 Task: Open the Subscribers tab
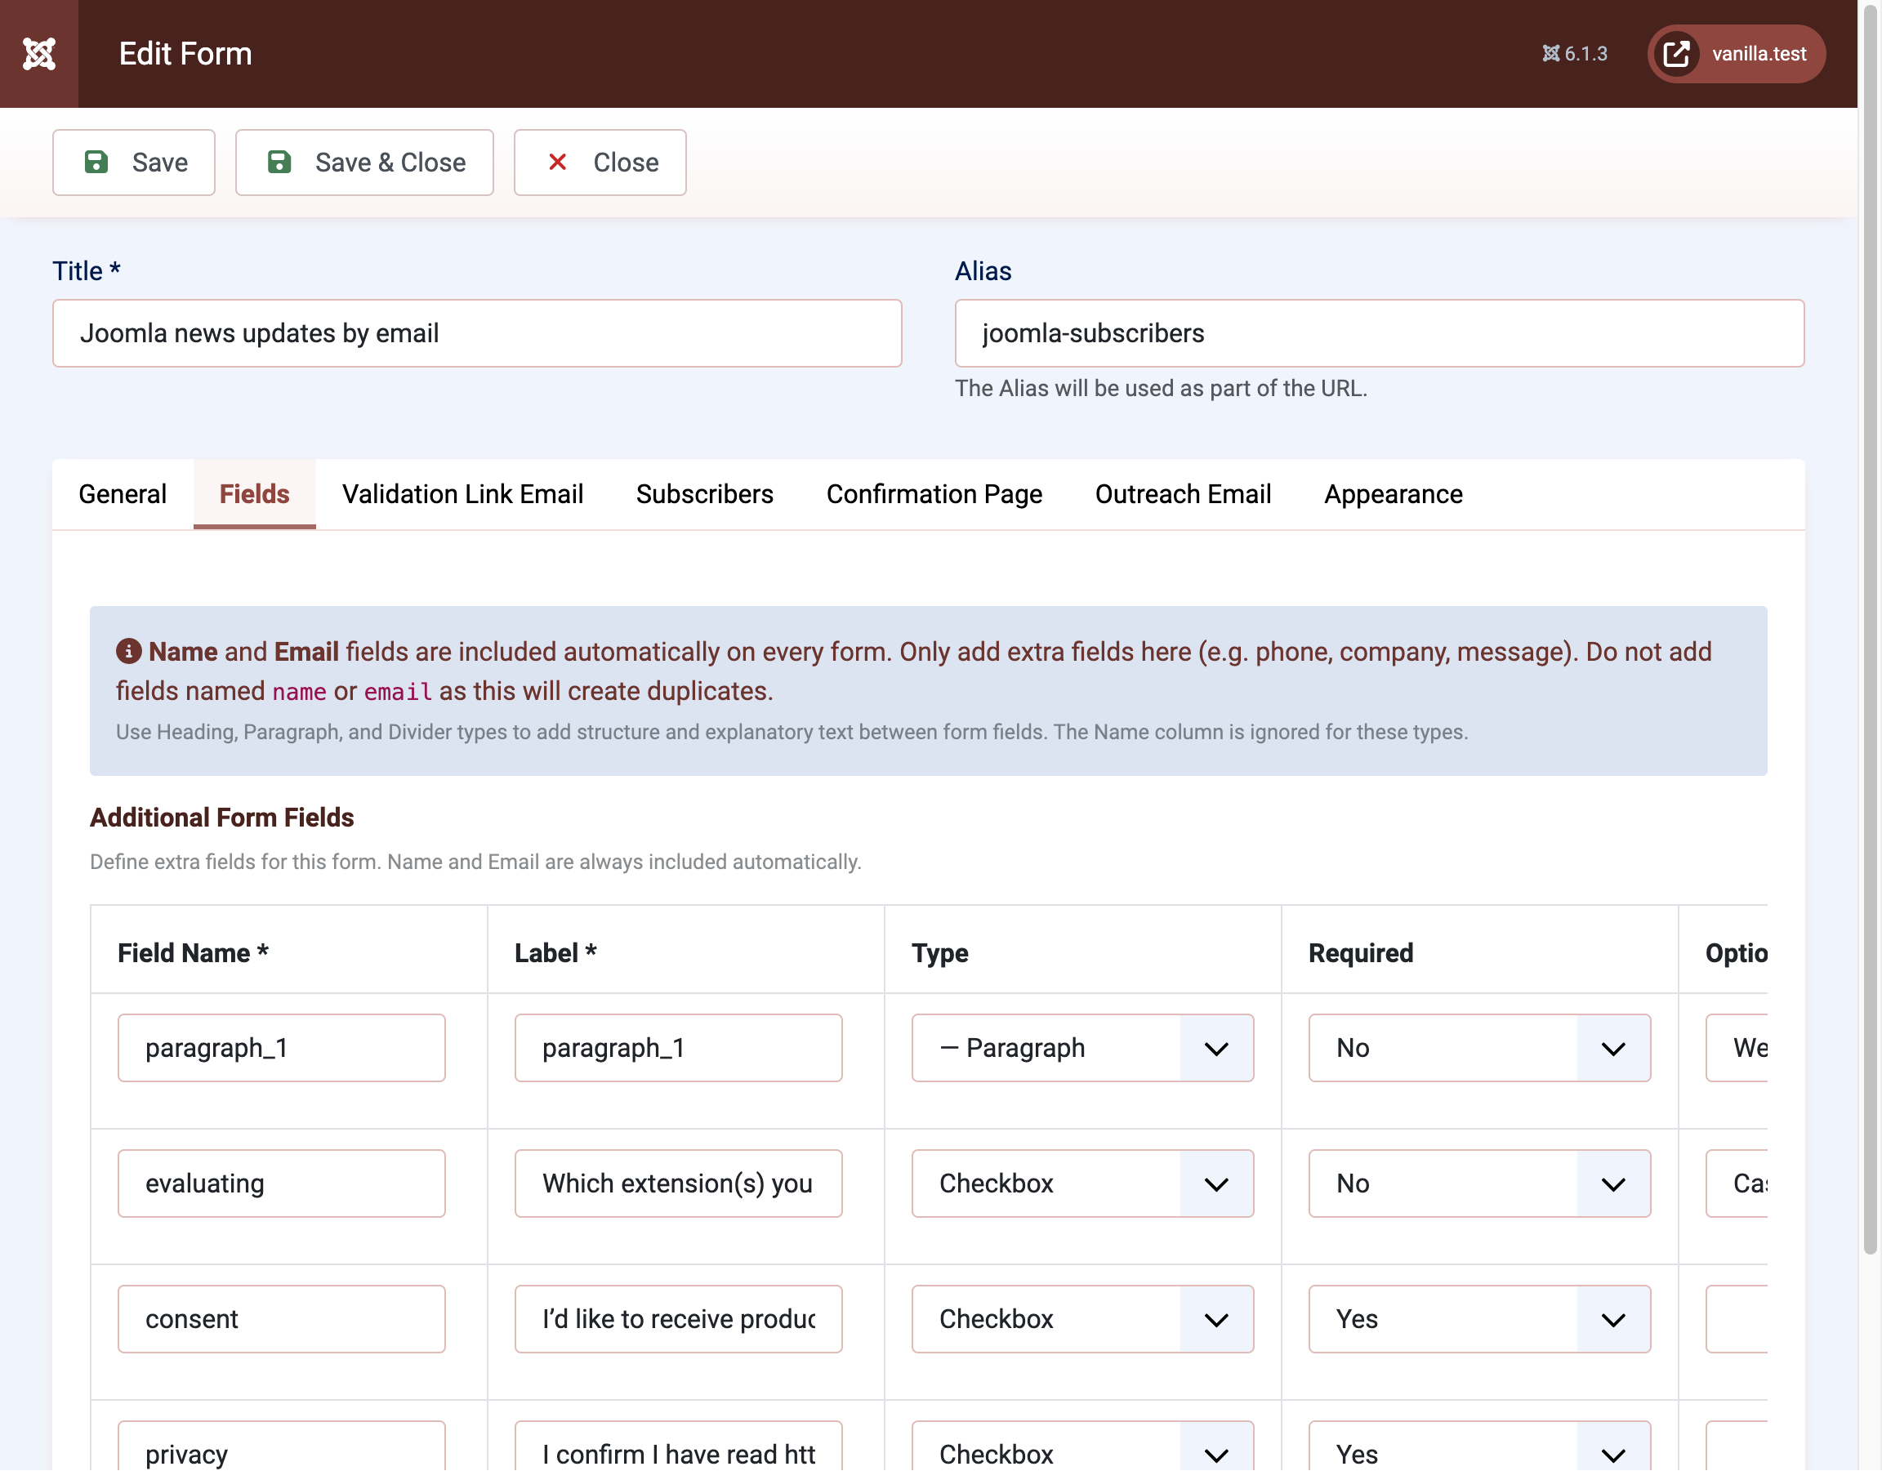pyautogui.click(x=704, y=494)
